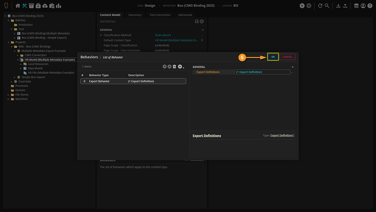
Task: Click OK to confirm behaviors
Action: pyautogui.click(x=273, y=57)
